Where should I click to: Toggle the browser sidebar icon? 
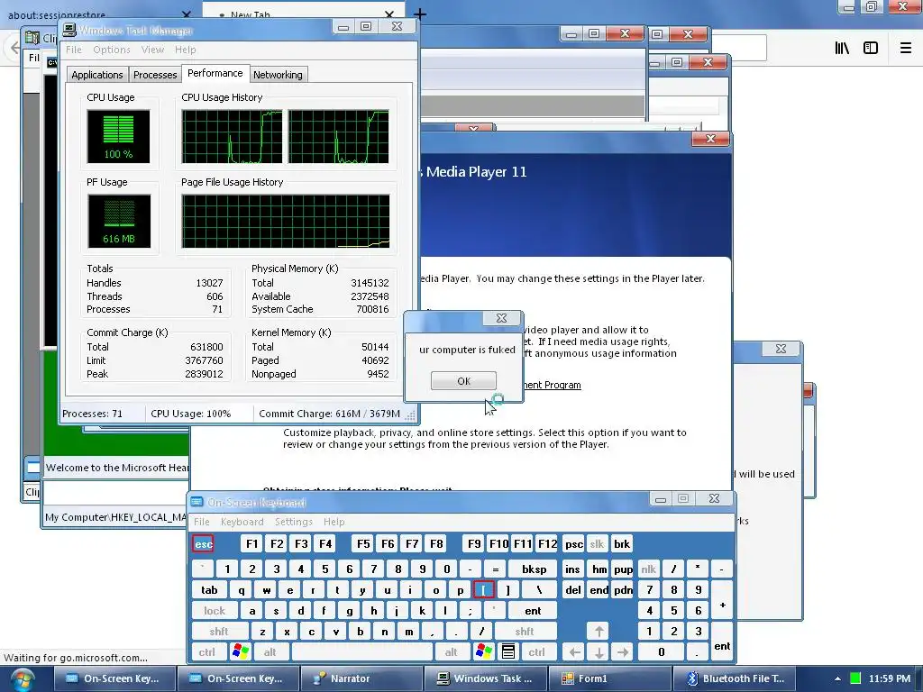click(x=870, y=48)
